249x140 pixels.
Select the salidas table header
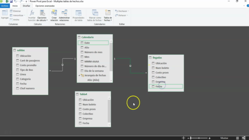click(x=30, y=50)
